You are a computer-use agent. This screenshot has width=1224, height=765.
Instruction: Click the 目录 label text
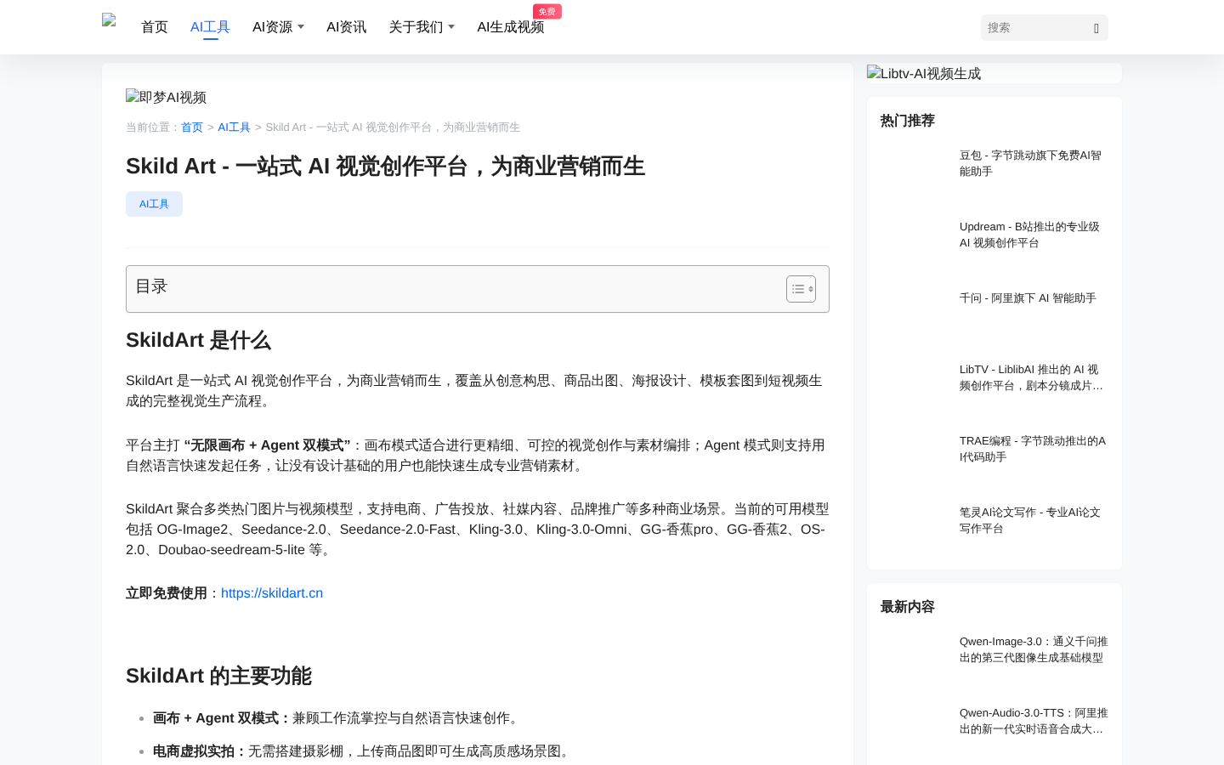click(x=151, y=286)
